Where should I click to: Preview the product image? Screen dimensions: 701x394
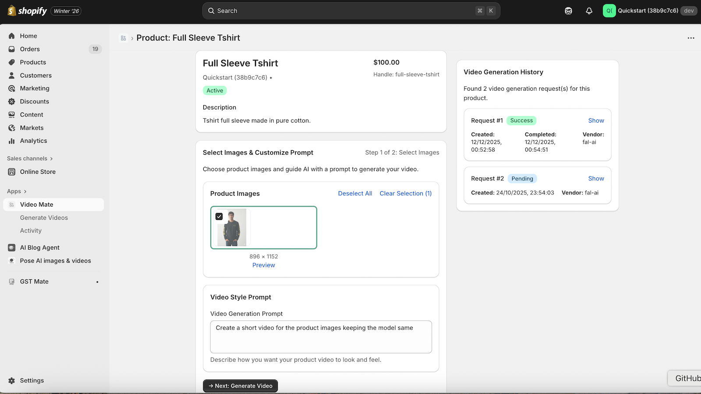pyautogui.click(x=263, y=265)
